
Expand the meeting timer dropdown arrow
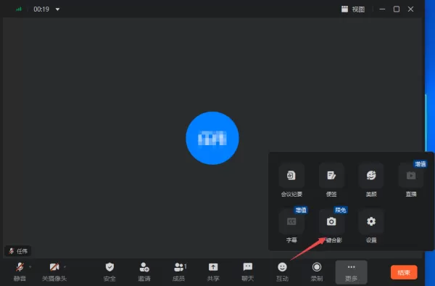tap(57, 9)
